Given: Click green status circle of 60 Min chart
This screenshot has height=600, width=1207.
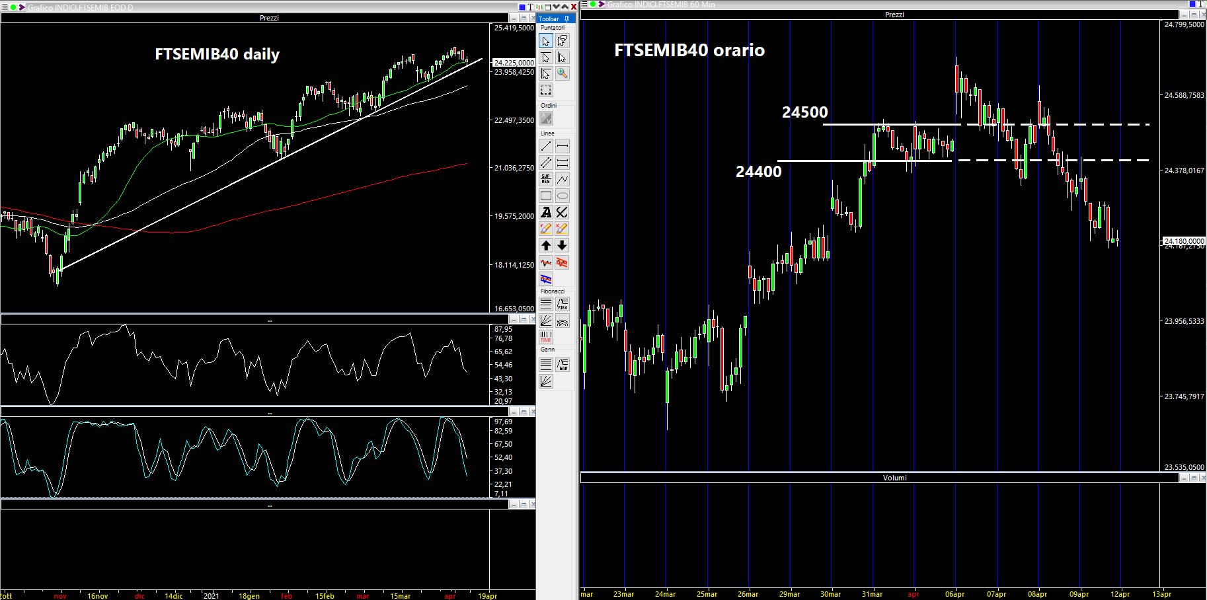Looking at the screenshot, I should 594,4.
